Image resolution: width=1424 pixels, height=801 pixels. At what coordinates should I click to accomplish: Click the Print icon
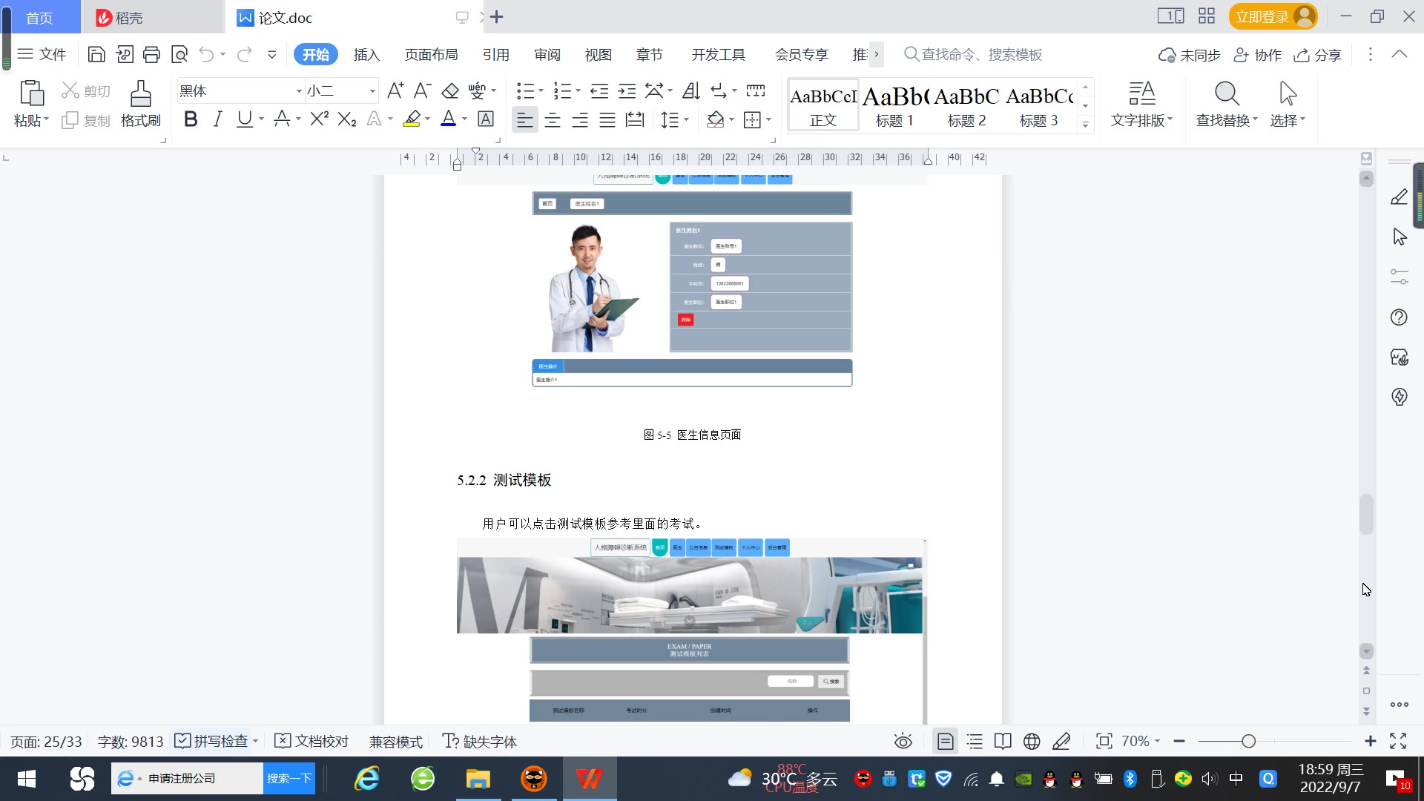pos(151,54)
